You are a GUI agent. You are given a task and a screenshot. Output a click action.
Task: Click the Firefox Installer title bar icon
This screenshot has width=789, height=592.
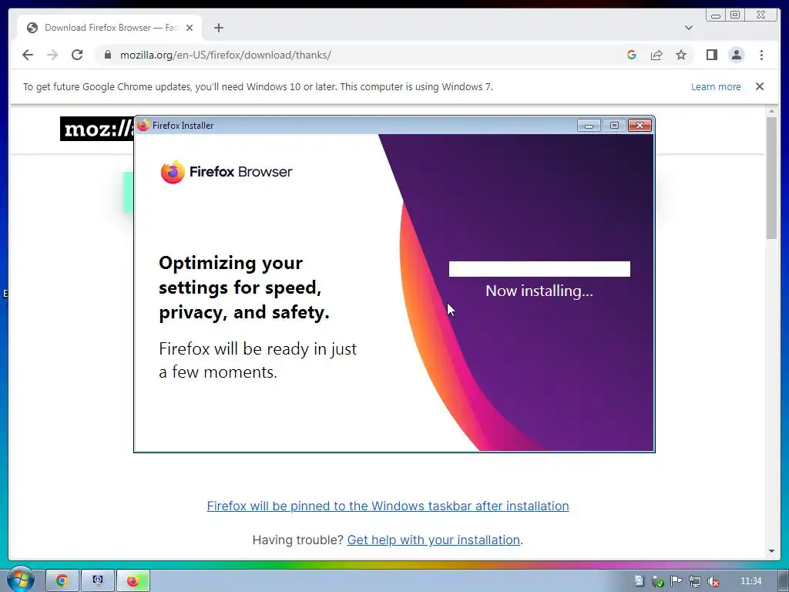pyautogui.click(x=143, y=125)
